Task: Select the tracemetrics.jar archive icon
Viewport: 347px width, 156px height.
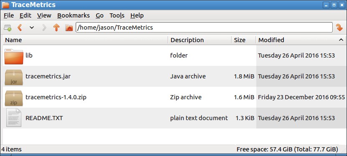Action: [14, 77]
